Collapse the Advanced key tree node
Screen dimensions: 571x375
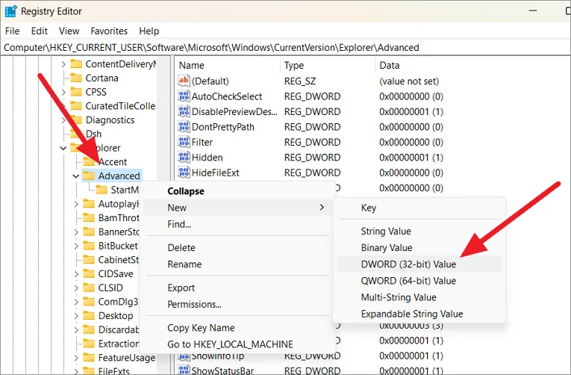coord(76,176)
